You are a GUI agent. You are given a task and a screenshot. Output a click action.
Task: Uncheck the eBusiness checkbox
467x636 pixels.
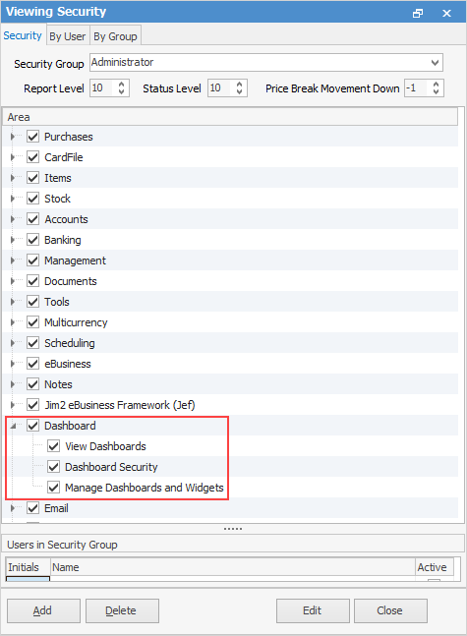coord(32,364)
